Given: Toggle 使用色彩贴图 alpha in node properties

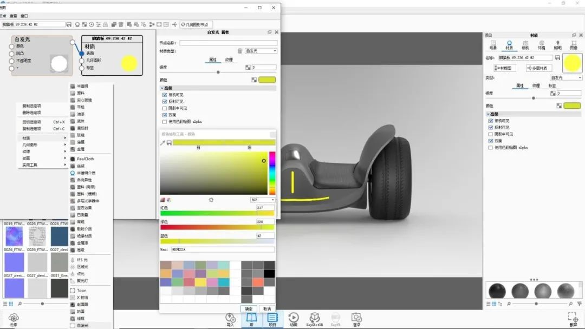Looking at the screenshot, I should click(165, 122).
